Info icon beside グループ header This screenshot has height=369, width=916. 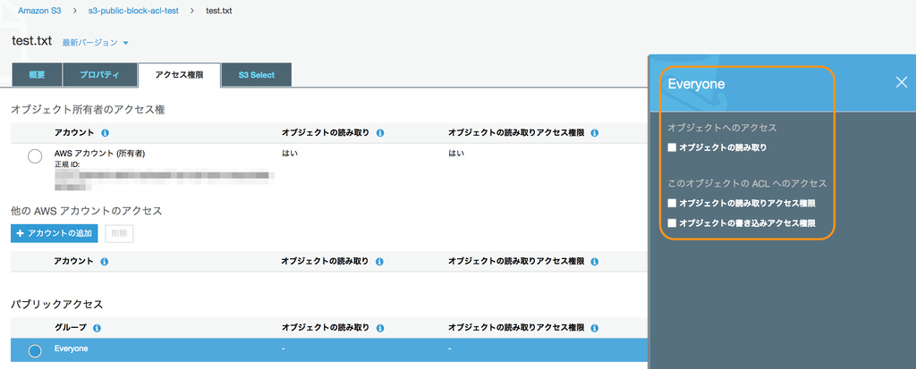[x=97, y=328]
